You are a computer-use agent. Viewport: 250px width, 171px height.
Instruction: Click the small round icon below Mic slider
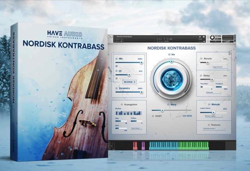[116, 66]
